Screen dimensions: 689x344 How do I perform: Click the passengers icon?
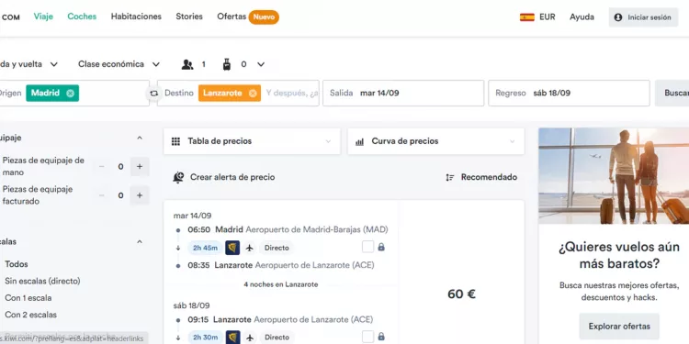tap(187, 64)
